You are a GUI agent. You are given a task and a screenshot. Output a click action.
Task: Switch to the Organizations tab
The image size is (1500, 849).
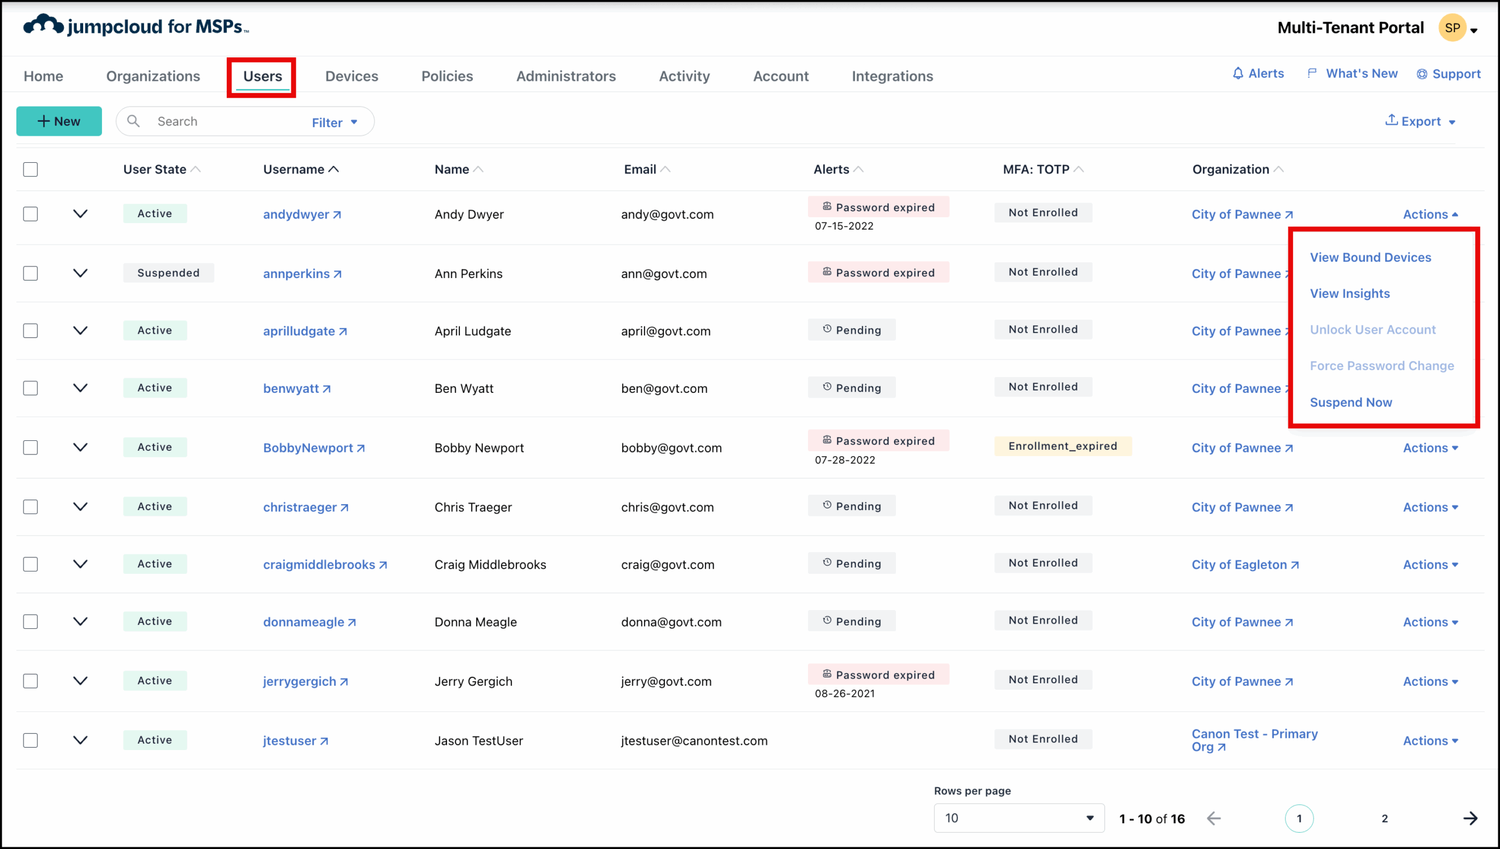pos(153,76)
